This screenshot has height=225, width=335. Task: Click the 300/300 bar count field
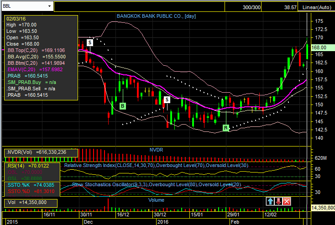point(243,7)
